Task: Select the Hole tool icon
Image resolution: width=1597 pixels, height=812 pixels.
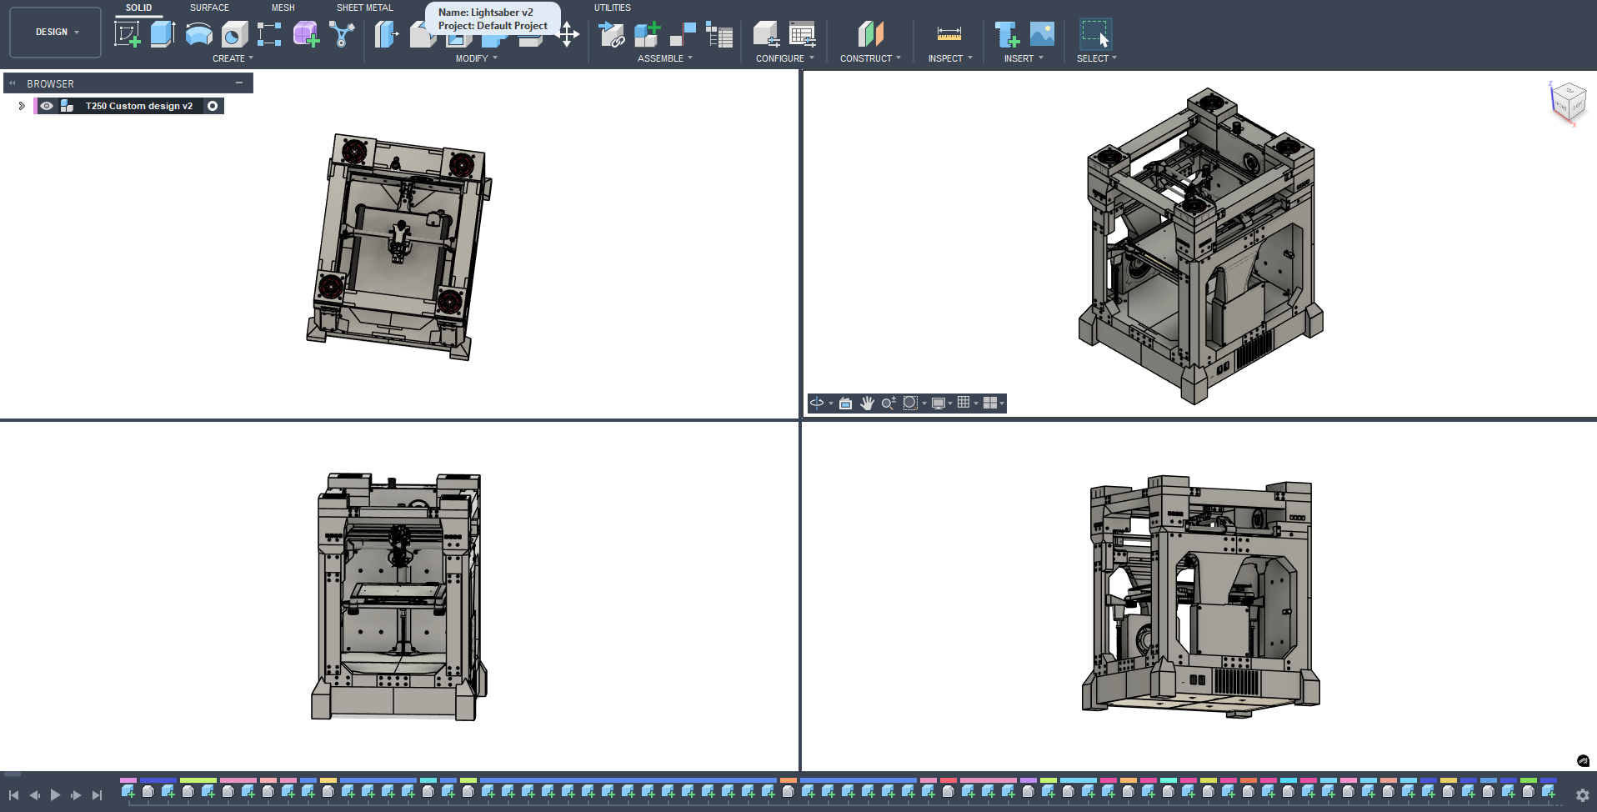Action: 234,34
